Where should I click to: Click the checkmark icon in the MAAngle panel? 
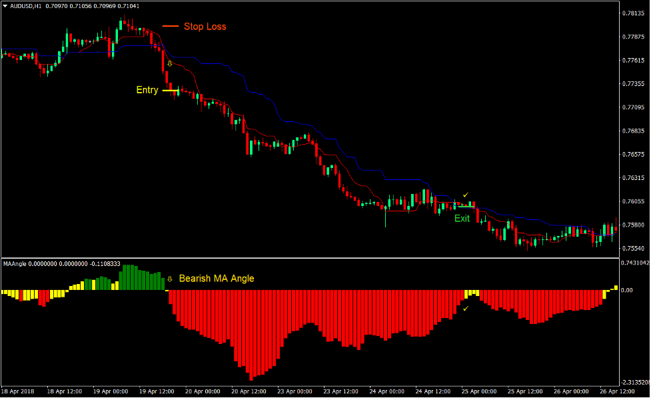click(466, 309)
